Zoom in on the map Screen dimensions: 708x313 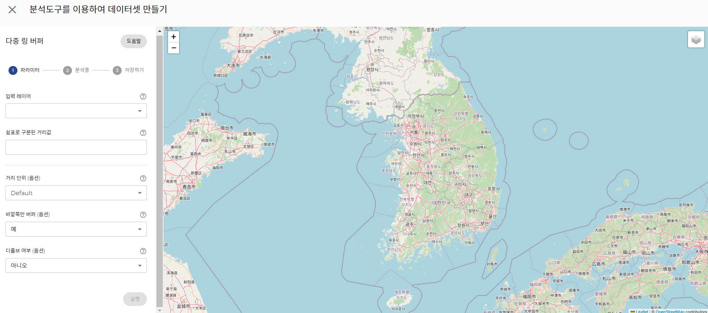pyautogui.click(x=174, y=37)
